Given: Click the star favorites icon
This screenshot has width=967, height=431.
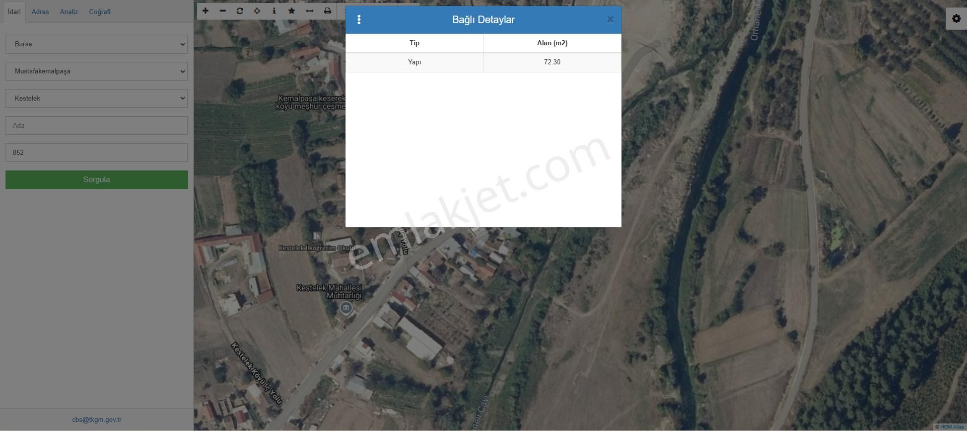Looking at the screenshot, I should point(292,11).
